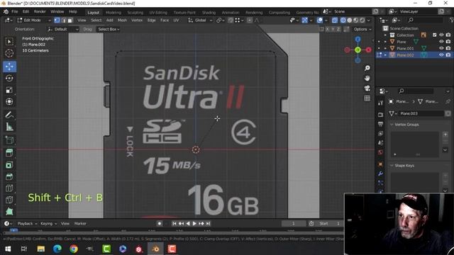Switch perspective/orthographic with grid gizmo
The height and width of the screenshot is (255, 454).
tap(367, 98)
